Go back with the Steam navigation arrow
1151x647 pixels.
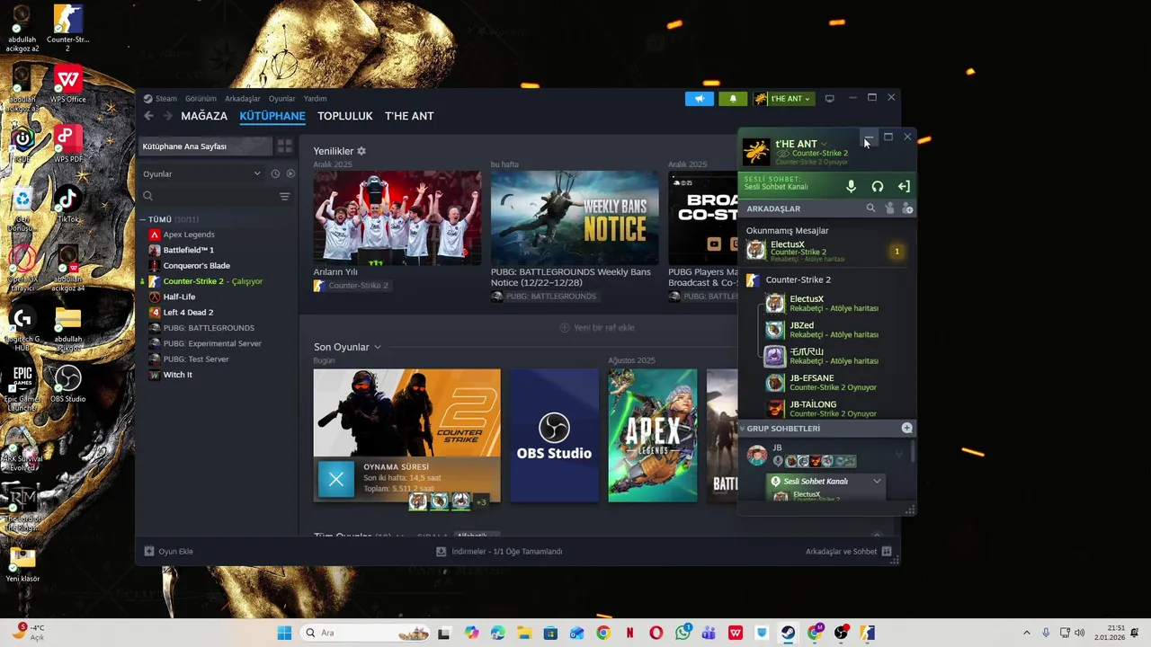click(149, 116)
